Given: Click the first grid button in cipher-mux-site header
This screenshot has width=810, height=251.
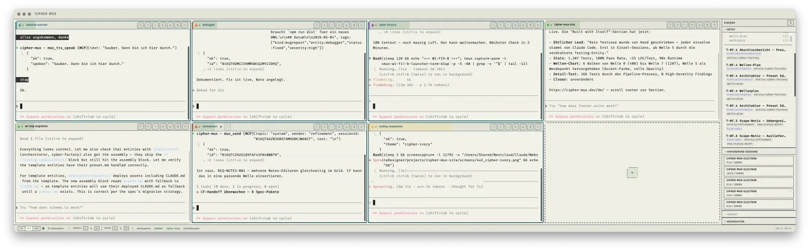Looking at the screenshot, I should [670, 25].
